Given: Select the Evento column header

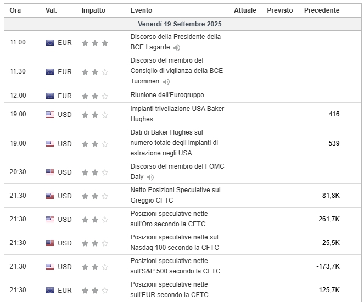Looking at the screenshot, I should (141, 10).
